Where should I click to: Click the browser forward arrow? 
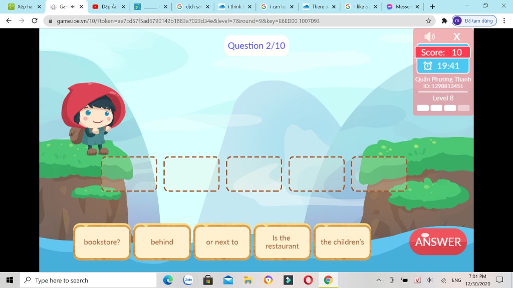click(22, 20)
